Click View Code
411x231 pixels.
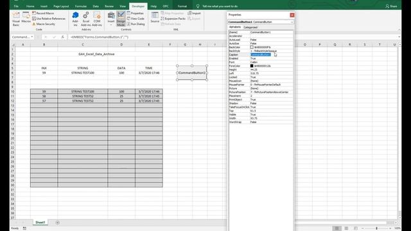point(136,19)
